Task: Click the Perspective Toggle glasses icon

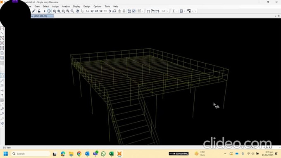Action: [x=114, y=11]
